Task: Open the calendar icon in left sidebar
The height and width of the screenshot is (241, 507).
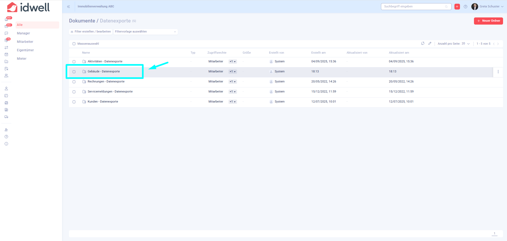Action: [6, 54]
